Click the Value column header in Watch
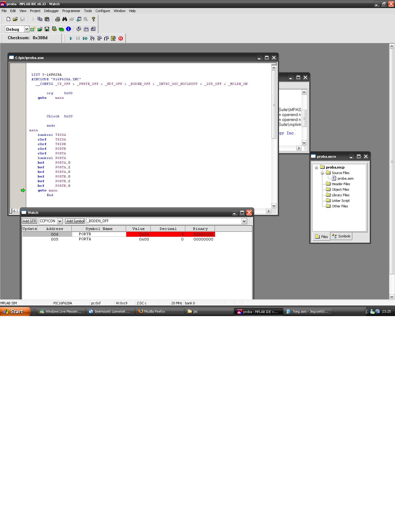This screenshot has width=395, height=509. click(139, 229)
